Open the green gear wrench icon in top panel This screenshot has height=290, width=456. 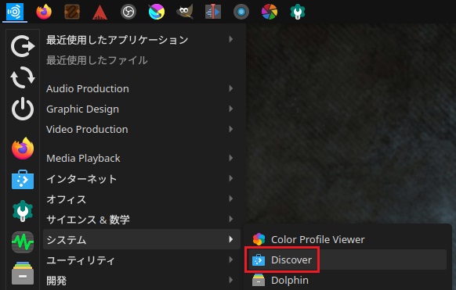pos(298,12)
